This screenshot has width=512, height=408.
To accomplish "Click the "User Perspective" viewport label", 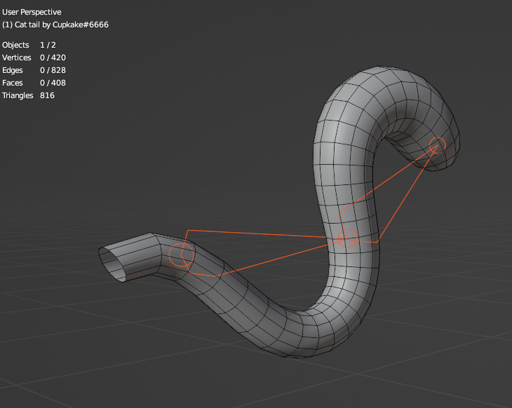I will (32, 12).
